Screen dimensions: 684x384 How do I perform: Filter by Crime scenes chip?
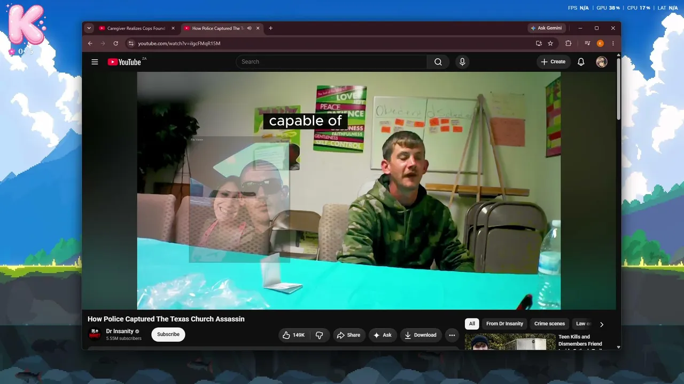click(x=549, y=324)
